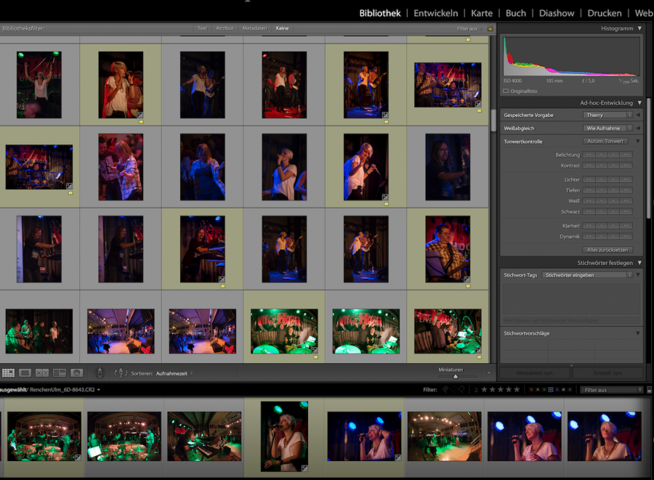The image size is (654, 480).
Task: Open the people face-recognition view
Action: point(76,373)
